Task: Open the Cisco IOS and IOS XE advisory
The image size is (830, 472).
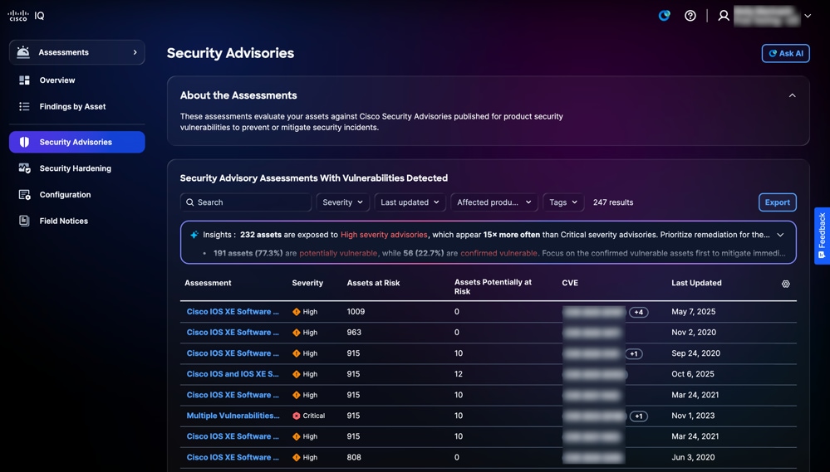Action: 233,374
